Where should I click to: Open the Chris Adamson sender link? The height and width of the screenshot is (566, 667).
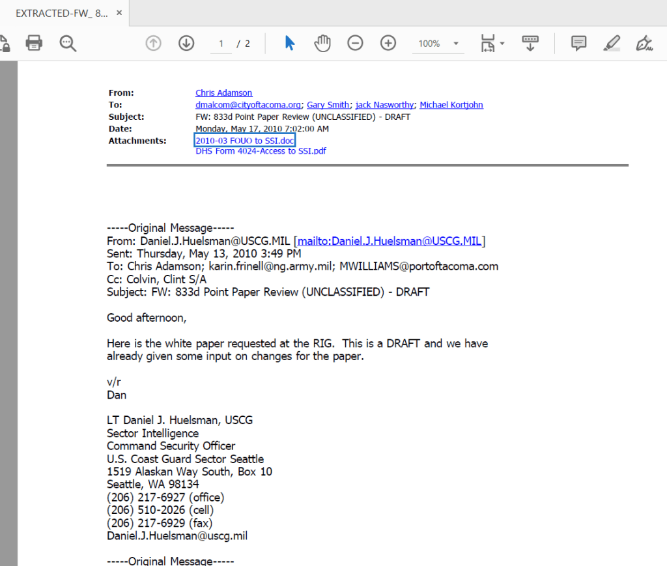223,93
